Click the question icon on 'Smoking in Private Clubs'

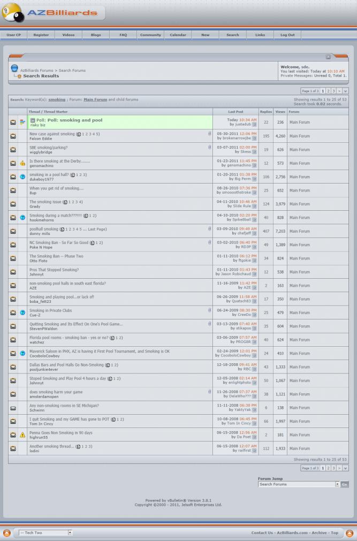click(22, 313)
